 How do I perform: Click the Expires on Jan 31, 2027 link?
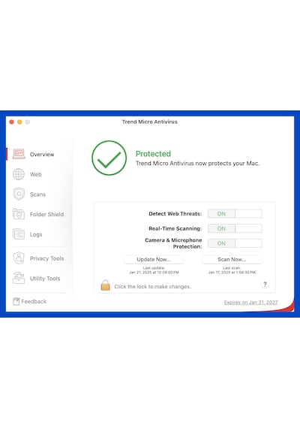coord(251,302)
